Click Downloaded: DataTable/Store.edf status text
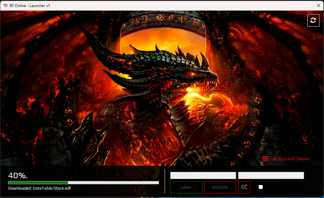The image size is (324, 198). (39, 188)
